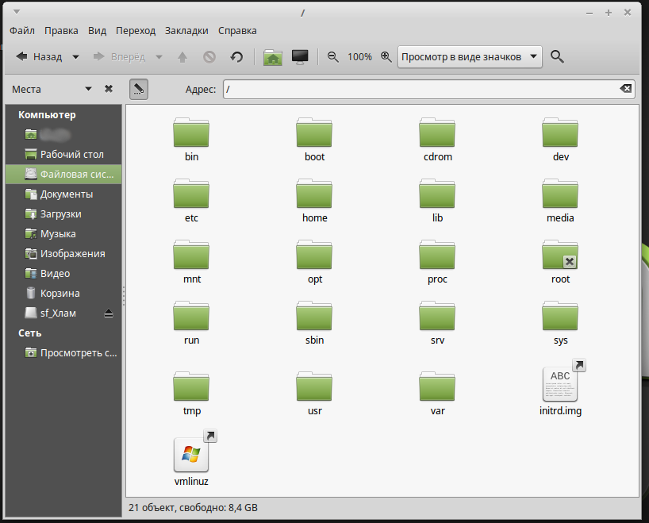Select the usr folder icon
The width and height of the screenshot is (649, 523).
314,386
